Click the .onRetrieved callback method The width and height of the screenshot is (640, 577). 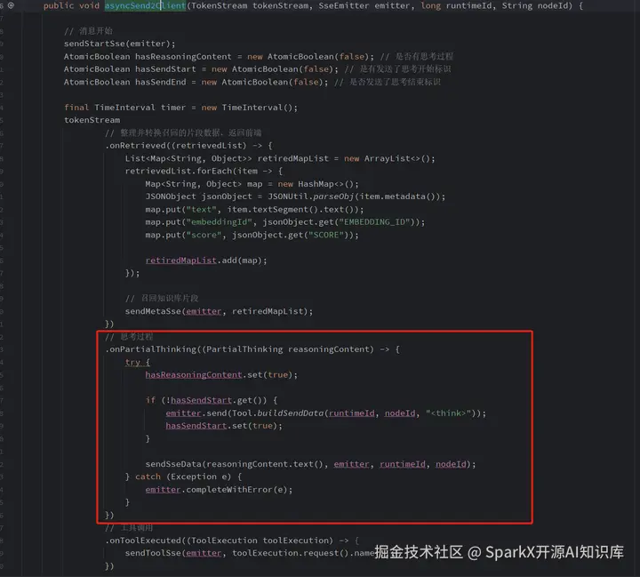tap(136, 146)
